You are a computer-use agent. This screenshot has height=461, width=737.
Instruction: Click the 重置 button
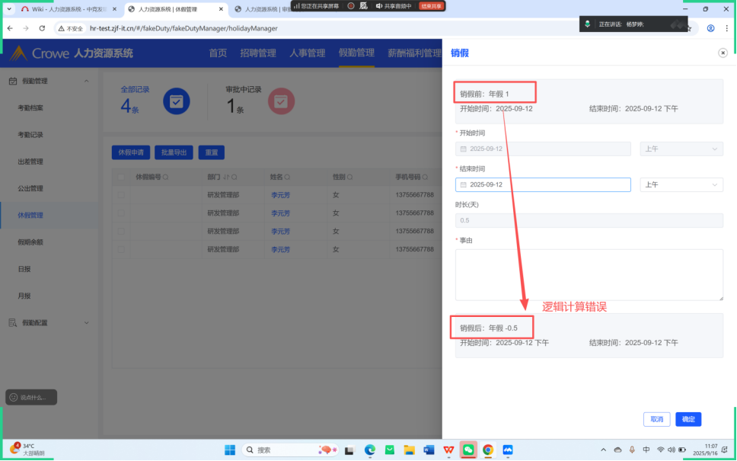click(x=212, y=152)
